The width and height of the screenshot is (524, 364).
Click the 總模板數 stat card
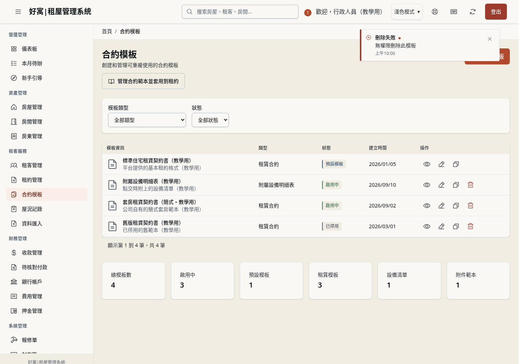pos(134,281)
